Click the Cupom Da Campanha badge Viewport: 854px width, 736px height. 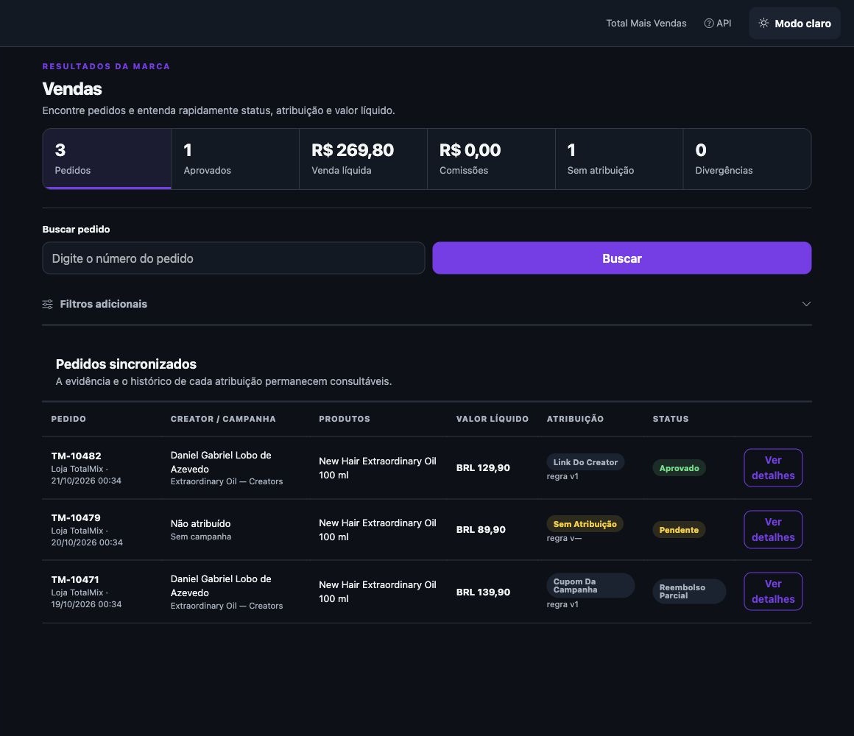(590, 585)
